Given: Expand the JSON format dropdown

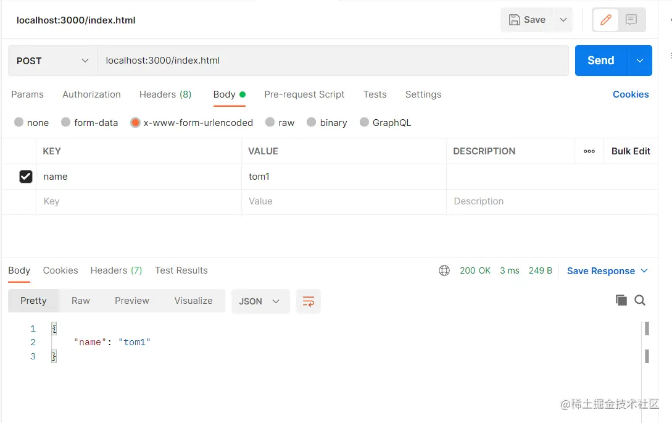Looking at the screenshot, I should tap(260, 301).
